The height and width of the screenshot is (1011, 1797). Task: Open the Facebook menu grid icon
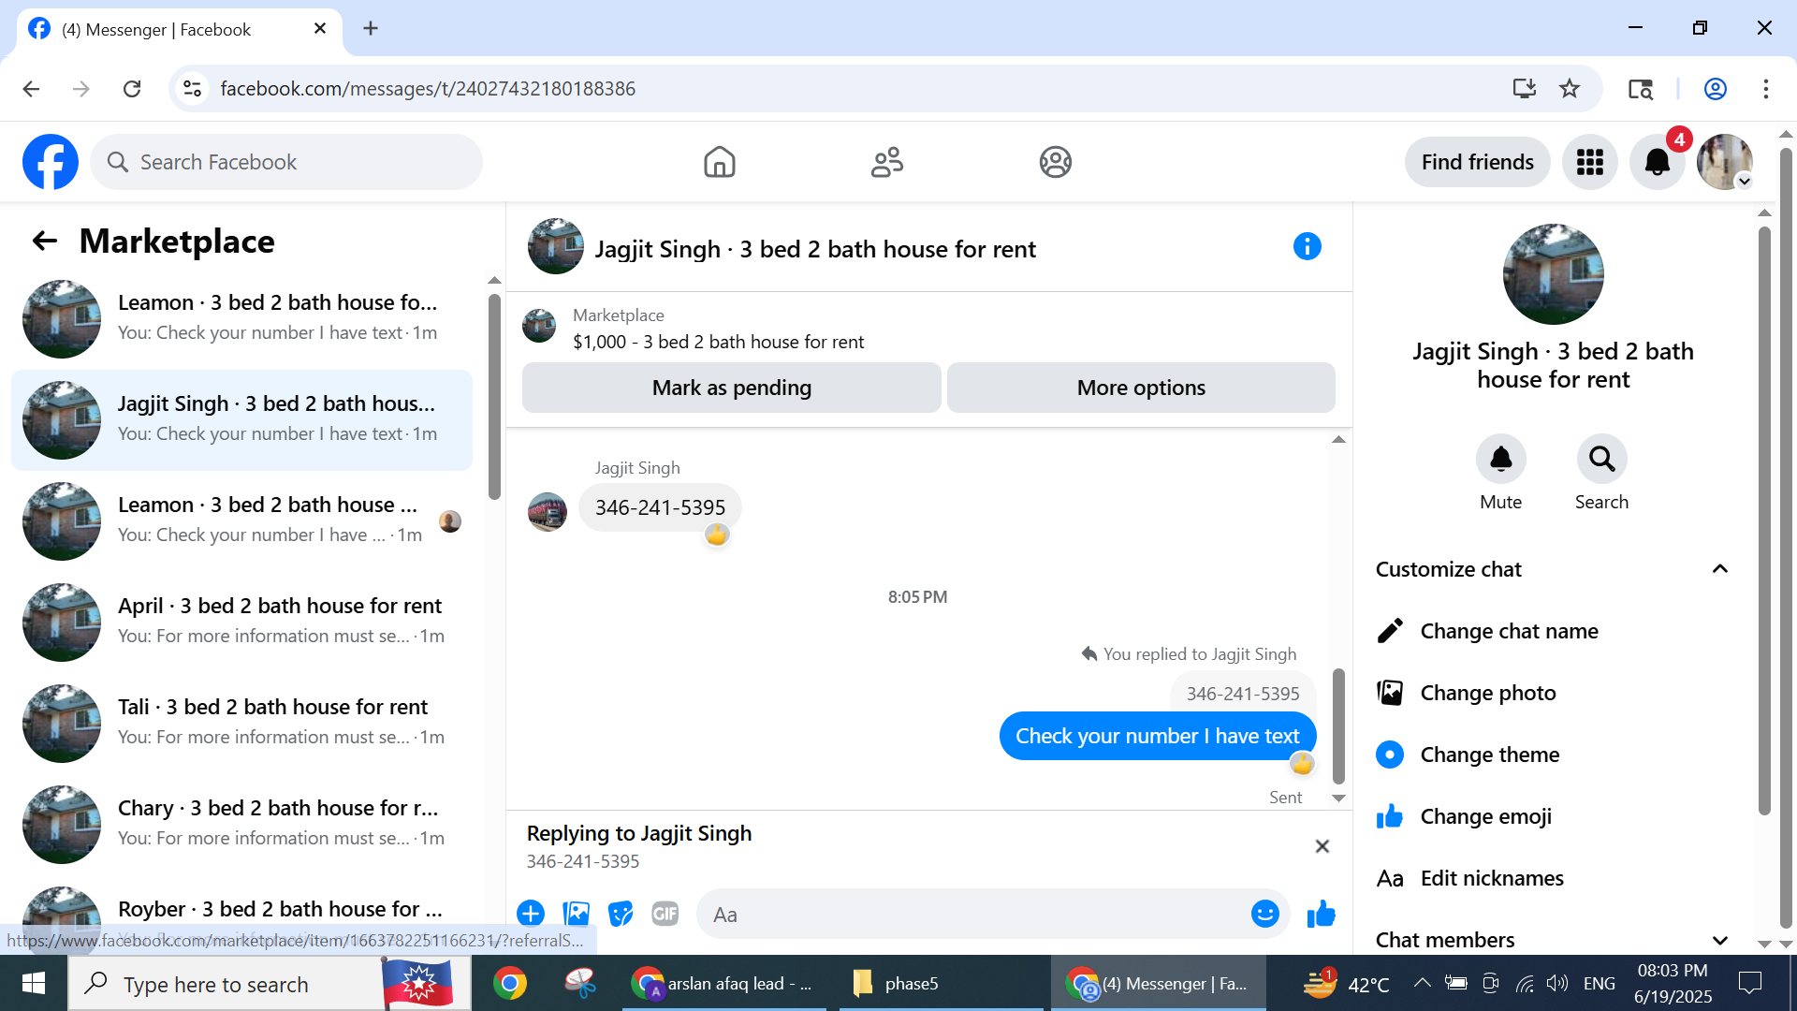(1589, 162)
